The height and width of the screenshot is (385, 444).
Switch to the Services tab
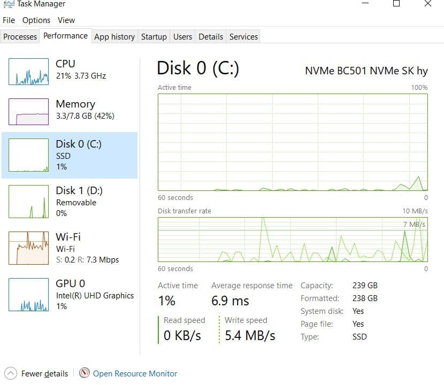tap(243, 36)
